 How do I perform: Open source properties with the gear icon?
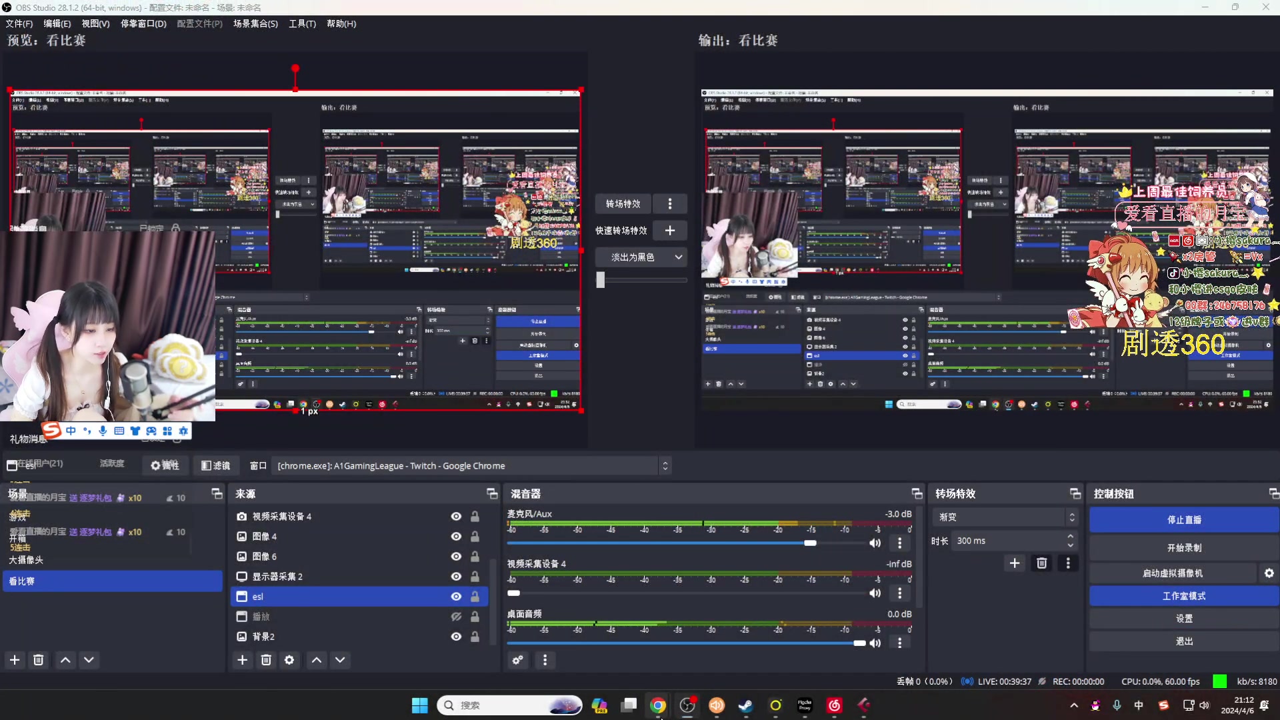tap(289, 660)
